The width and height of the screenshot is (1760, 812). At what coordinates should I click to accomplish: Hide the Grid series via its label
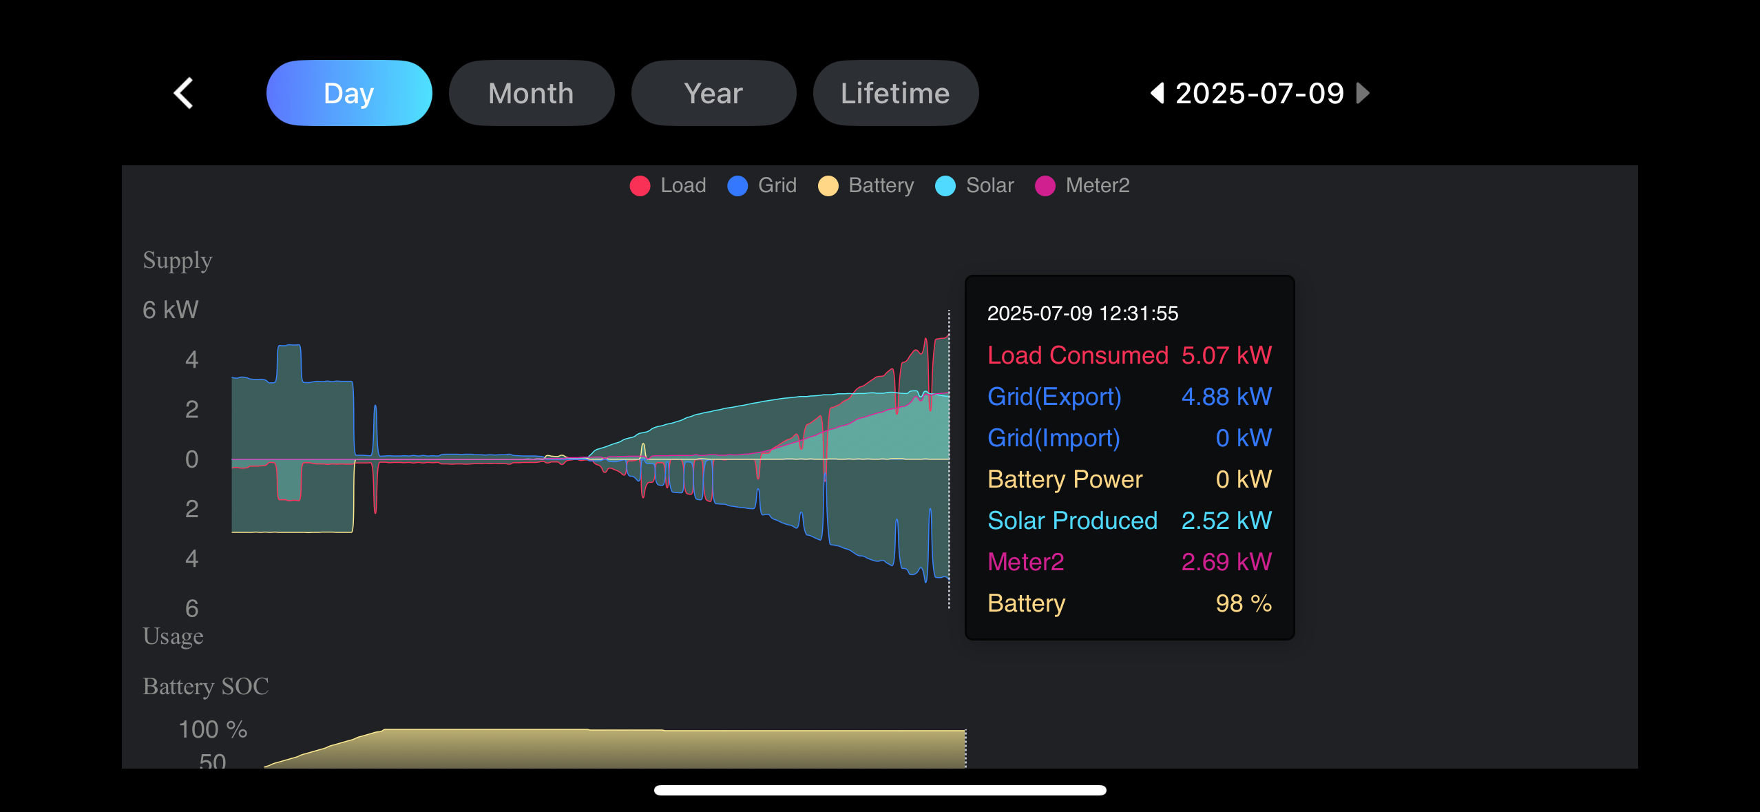tap(777, 185)
